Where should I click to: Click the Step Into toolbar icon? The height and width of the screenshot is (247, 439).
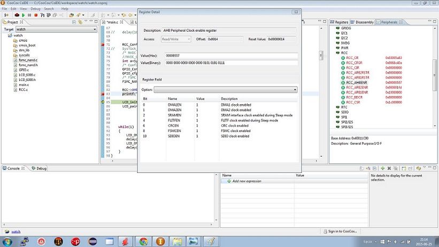42,15
